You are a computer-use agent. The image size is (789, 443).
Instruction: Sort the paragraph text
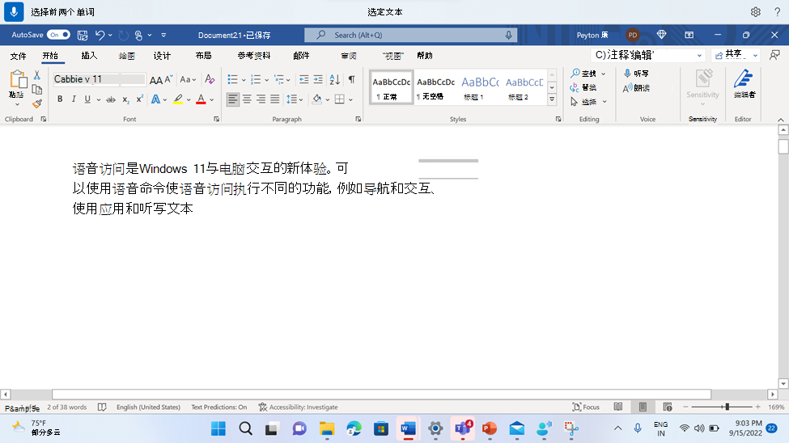pos(335,79)
